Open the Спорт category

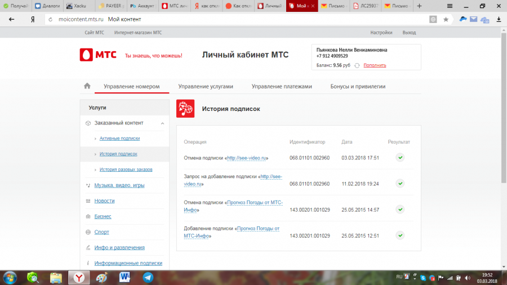coord(101,231)
